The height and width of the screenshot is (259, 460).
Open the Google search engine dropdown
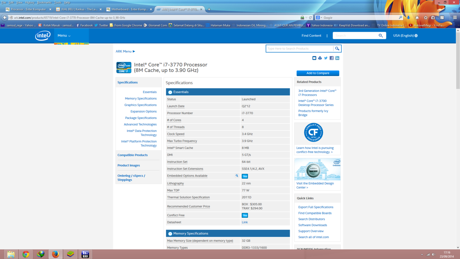(x=319, y=18)
